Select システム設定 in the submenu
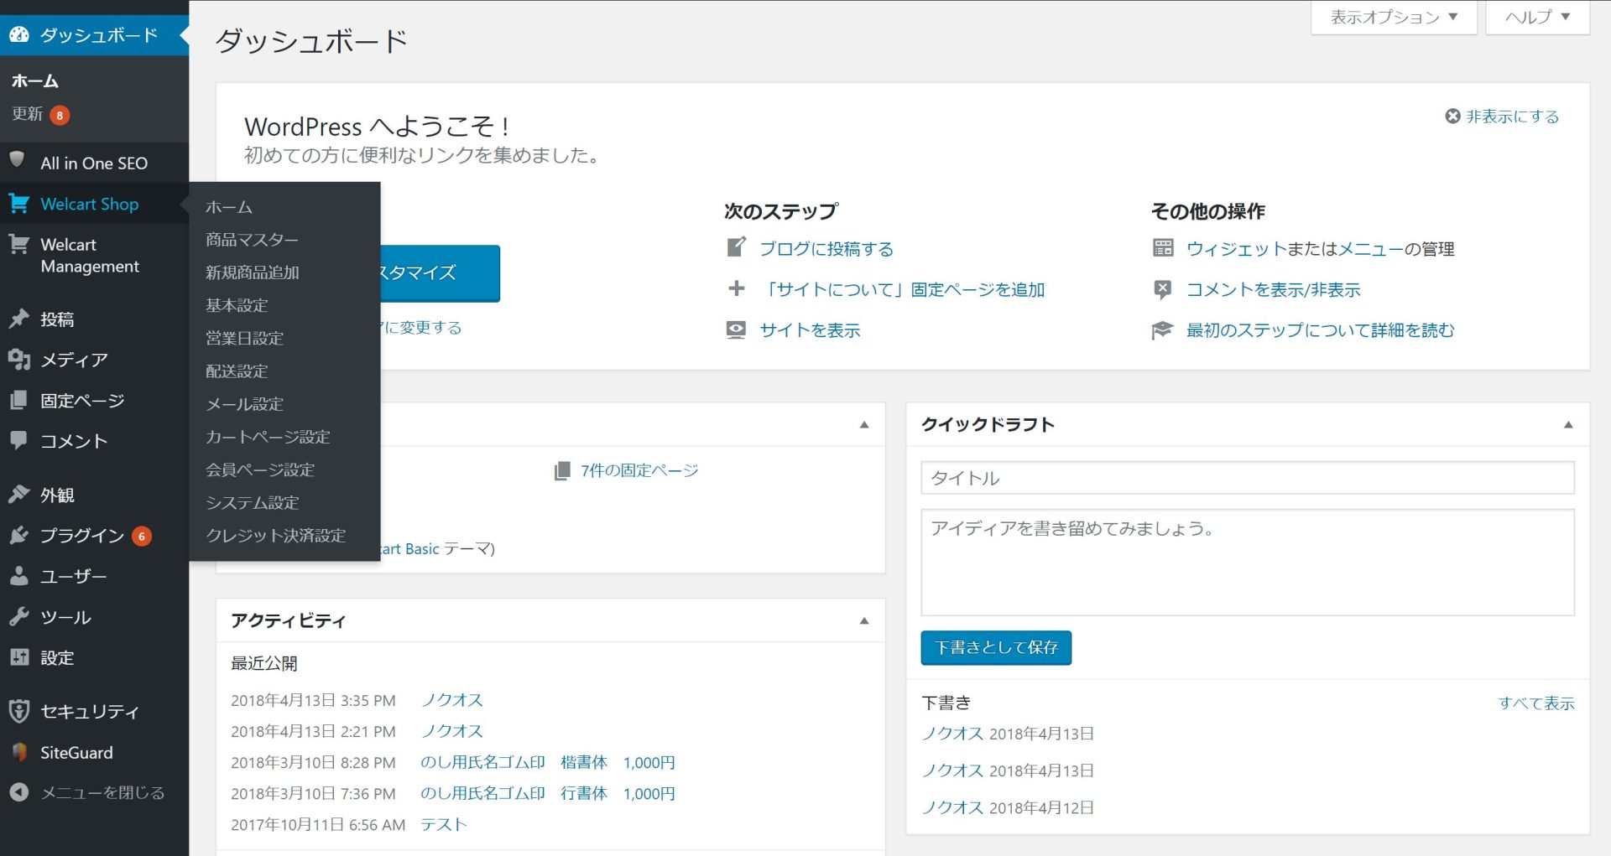Viewport: 1611px width, 856px height. click(253, 501)
